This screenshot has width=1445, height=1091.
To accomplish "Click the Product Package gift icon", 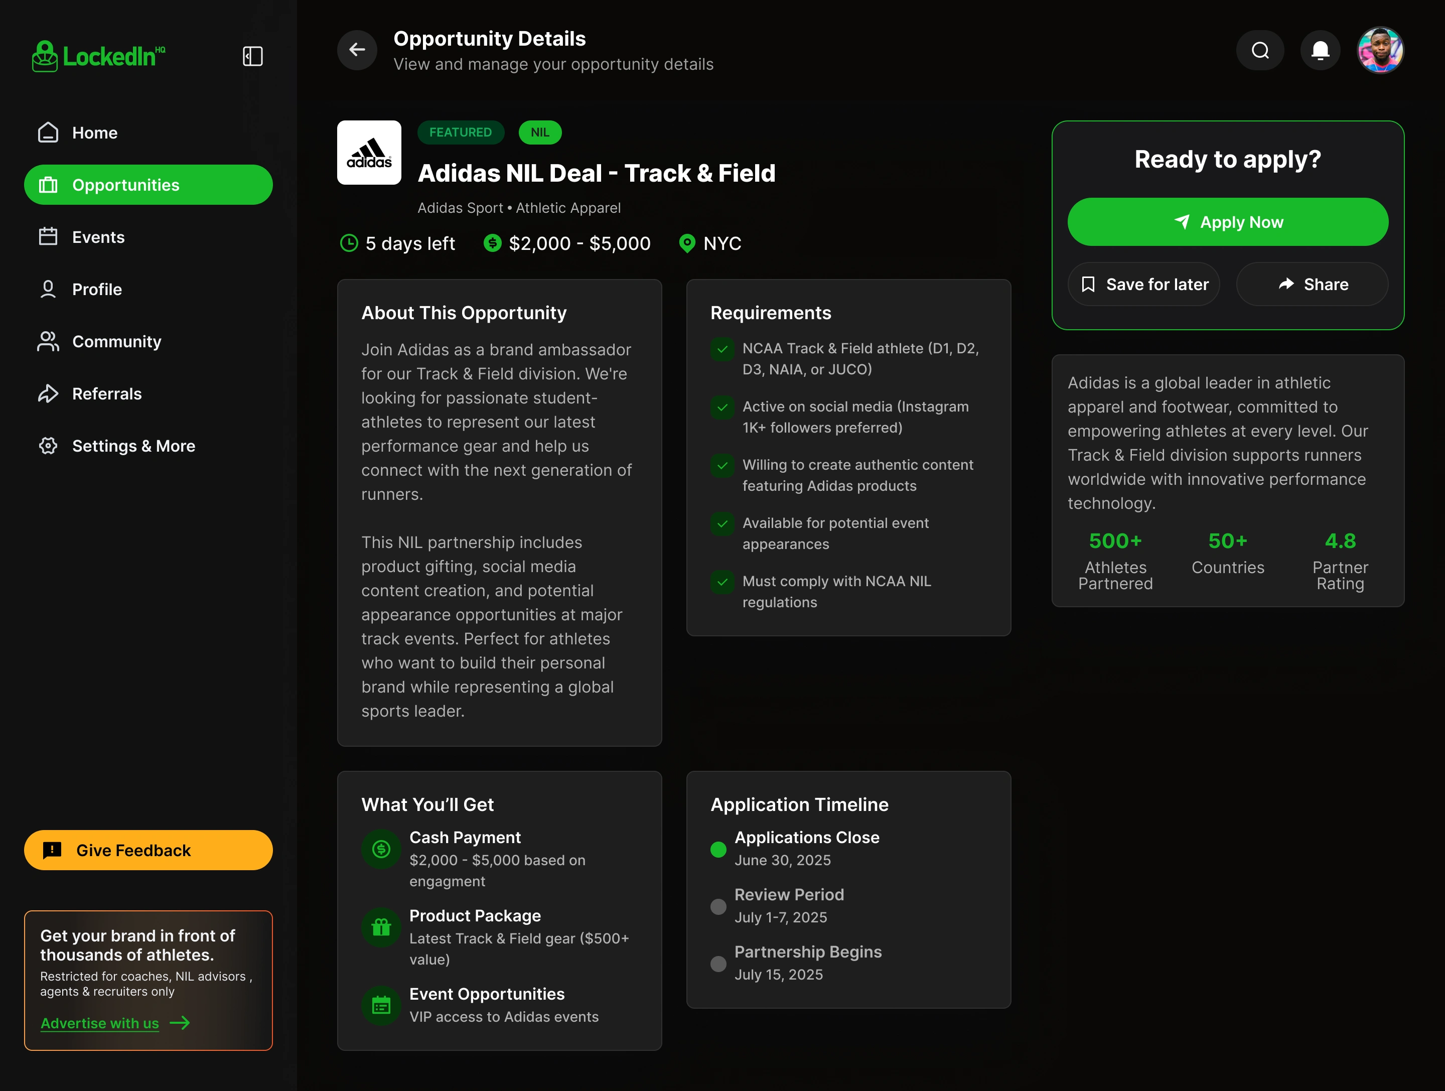I will [381, 927].
